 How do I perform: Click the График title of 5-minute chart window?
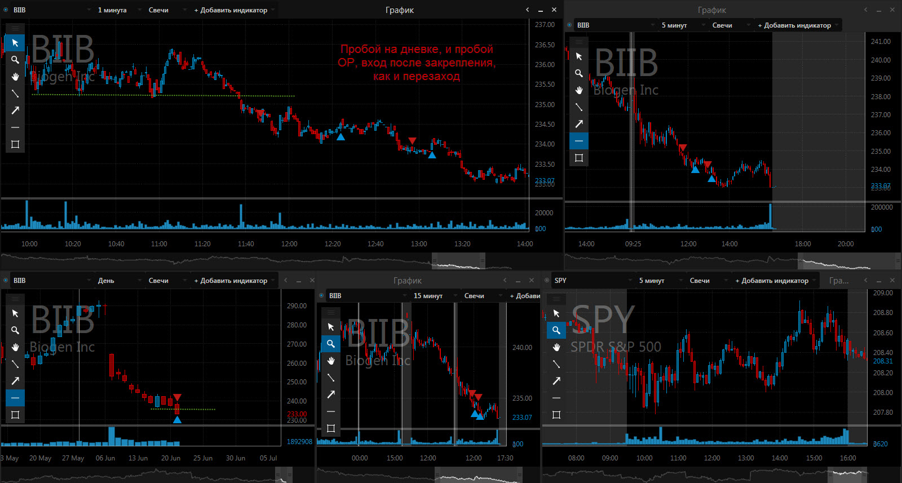tap(712, 10)
